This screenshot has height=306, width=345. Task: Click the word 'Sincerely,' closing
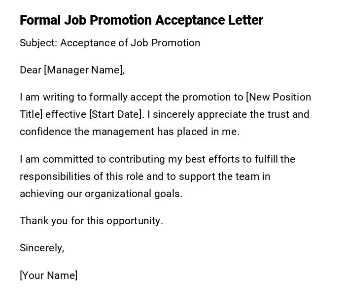tap(42, 248)
